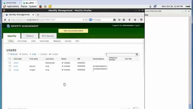Viewport: 193px width, 109px height.
Task: Click the mail launcher icon beside Firefox
Action: tap(45, 6)
